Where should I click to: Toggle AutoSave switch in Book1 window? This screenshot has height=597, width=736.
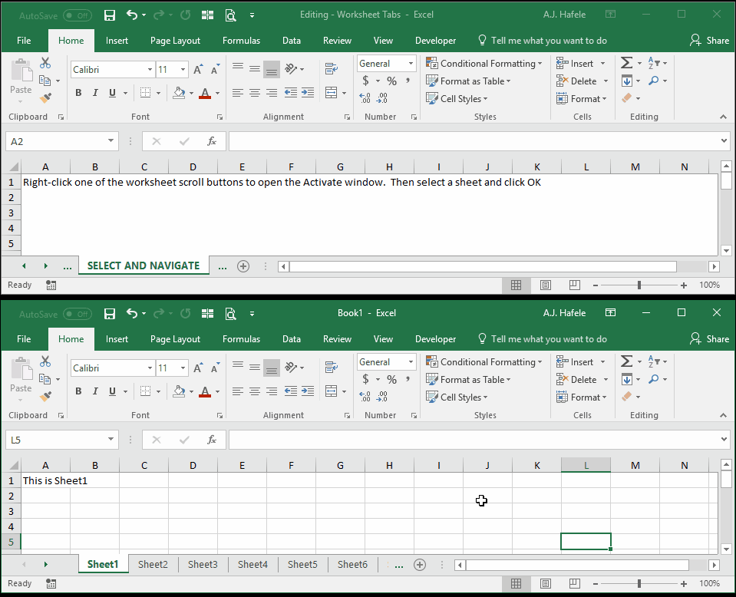[78, 314]
